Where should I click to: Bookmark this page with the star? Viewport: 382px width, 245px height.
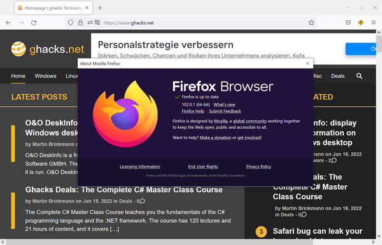point(311,23)
